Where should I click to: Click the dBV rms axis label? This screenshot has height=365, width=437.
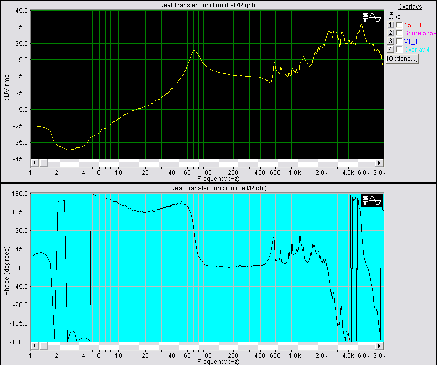[6, 88]
